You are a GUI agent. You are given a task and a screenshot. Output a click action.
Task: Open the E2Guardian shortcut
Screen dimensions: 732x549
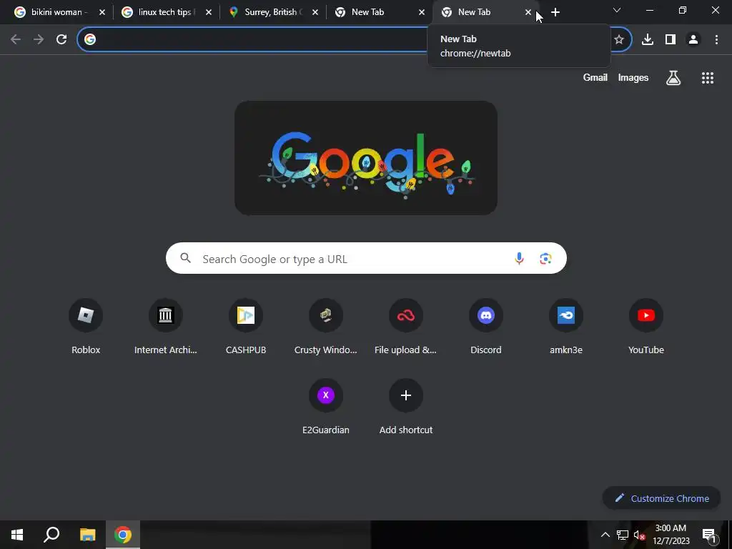point(326,395)
